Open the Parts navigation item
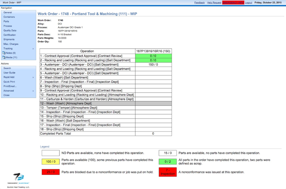Viewport: 286px width, 189px height. [x=6, y=21]
